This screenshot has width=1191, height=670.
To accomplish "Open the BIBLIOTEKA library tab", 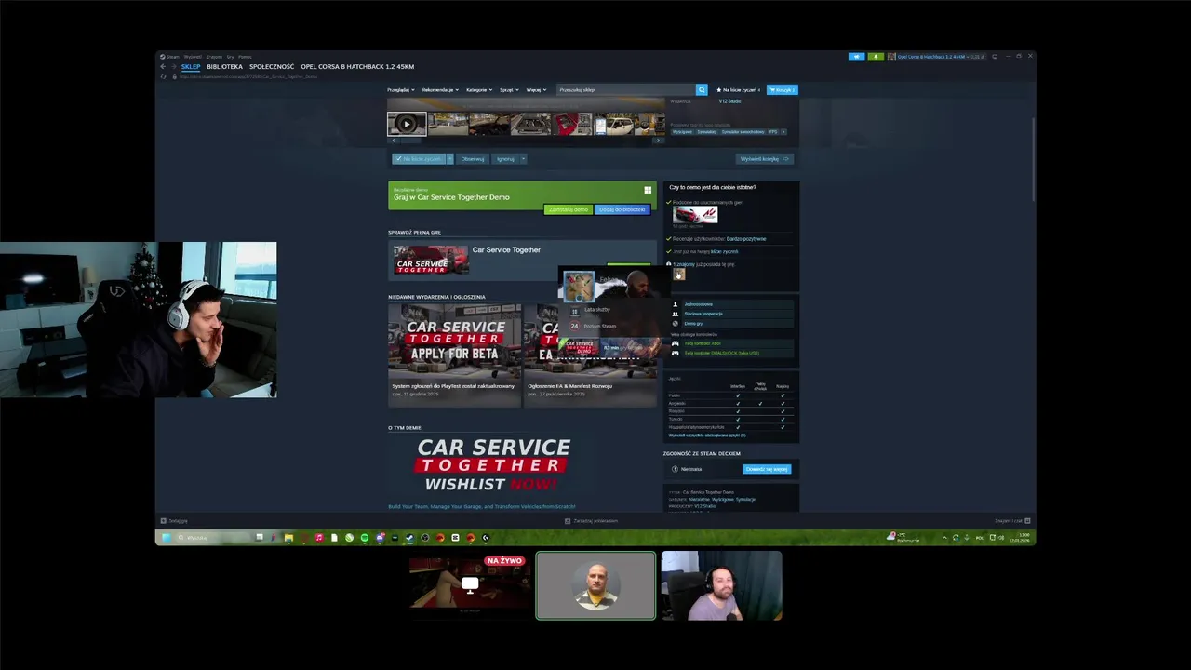I will coord(225,67).
